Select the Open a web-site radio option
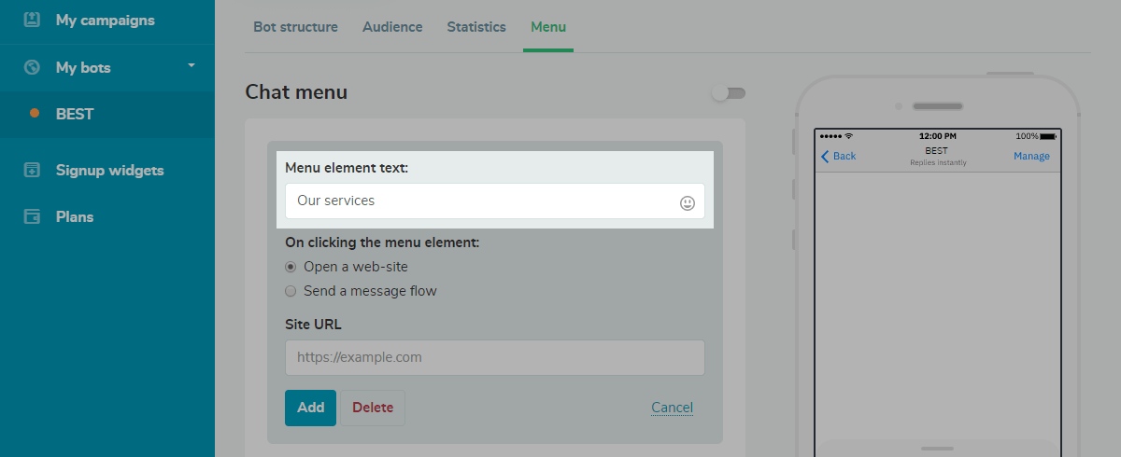The width and height of the screenshot is (1121, 457). click(291, 267)
